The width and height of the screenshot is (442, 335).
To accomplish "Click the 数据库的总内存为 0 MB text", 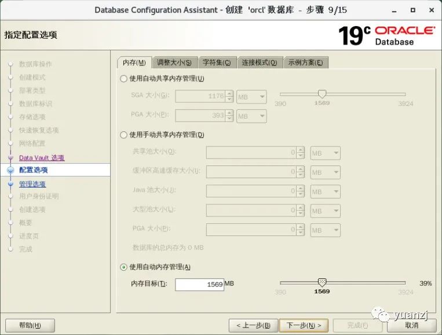I will pos(168,248).
